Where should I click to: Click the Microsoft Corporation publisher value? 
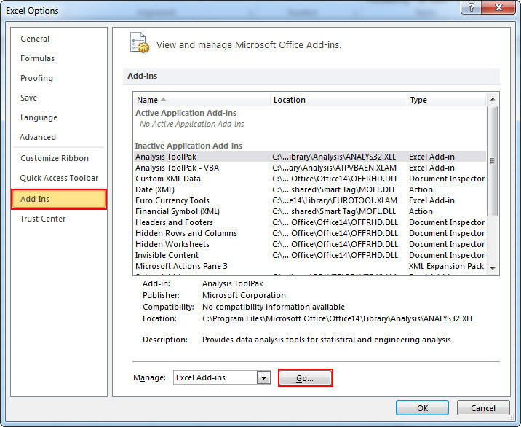click(x=244, y=295)
